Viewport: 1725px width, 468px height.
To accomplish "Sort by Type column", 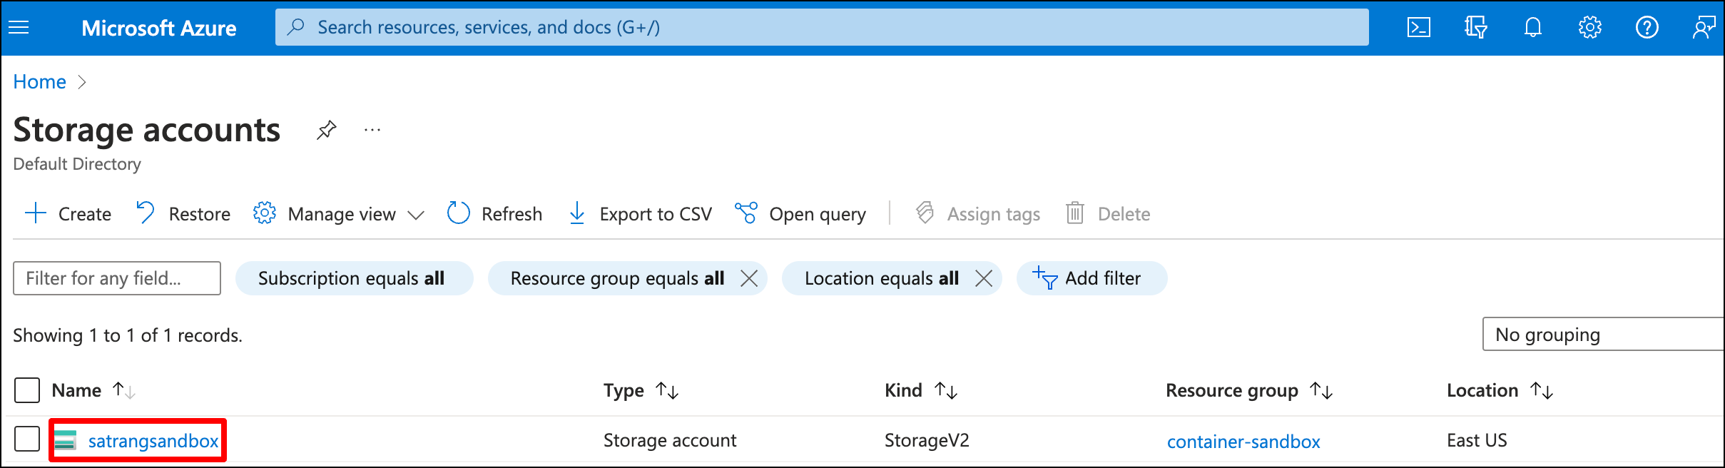I will tap(641, 390).
